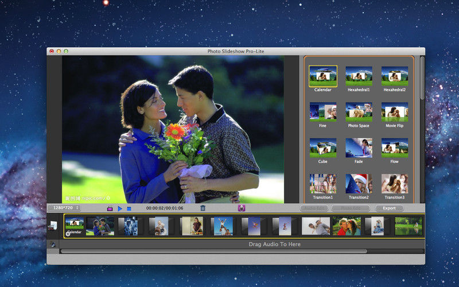Click the clapperboard preview icon
The image size is (459, 287).
[110, 208]
